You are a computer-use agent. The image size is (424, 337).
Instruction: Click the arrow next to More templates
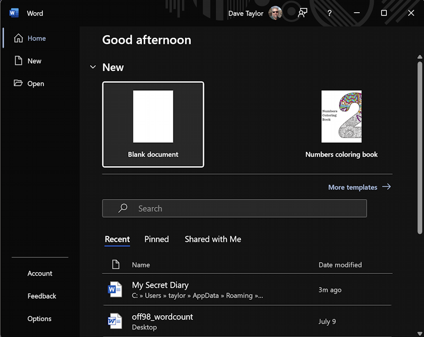(386, 186)
